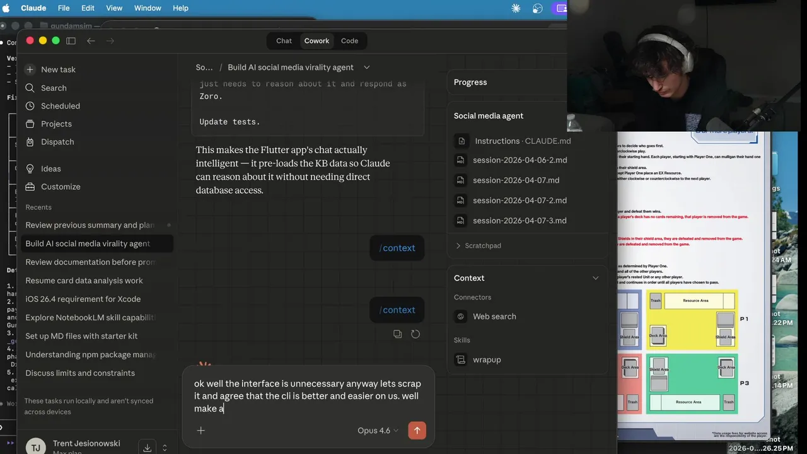Open Set up MD files with starter kit
Image resolution: width=807 pixels, height=454 pixels.
coord(97,336)
